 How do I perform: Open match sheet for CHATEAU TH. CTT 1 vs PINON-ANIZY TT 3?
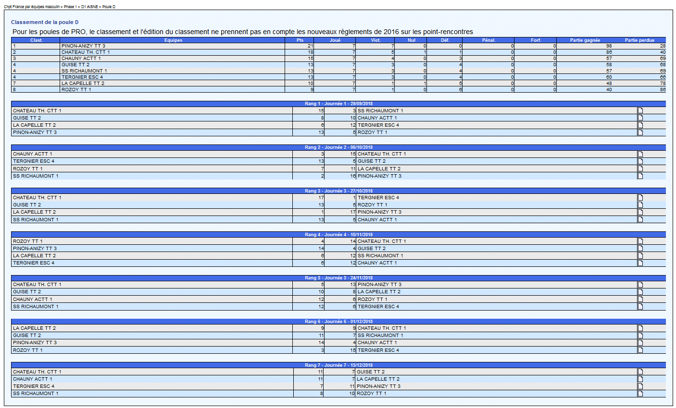coord(640,285)
